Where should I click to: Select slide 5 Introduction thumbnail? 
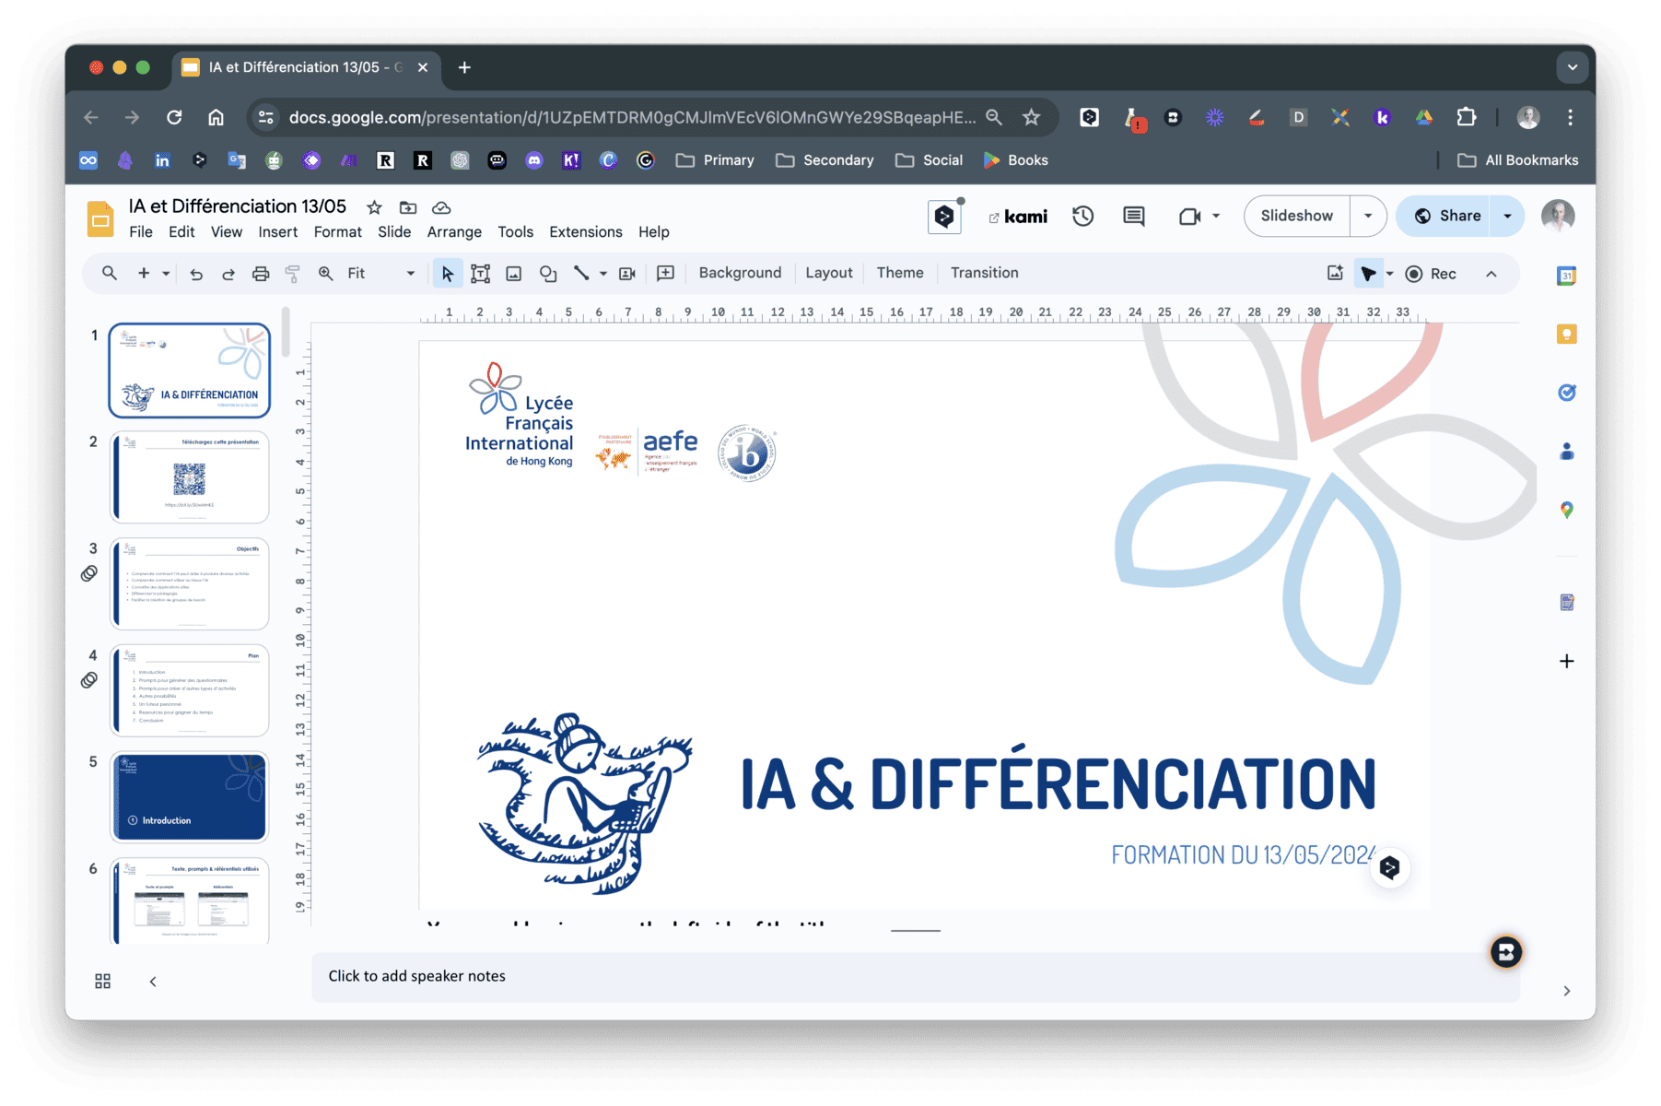click(190, 797)
